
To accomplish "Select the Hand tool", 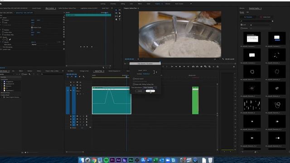I will click(x=116, y=19).
